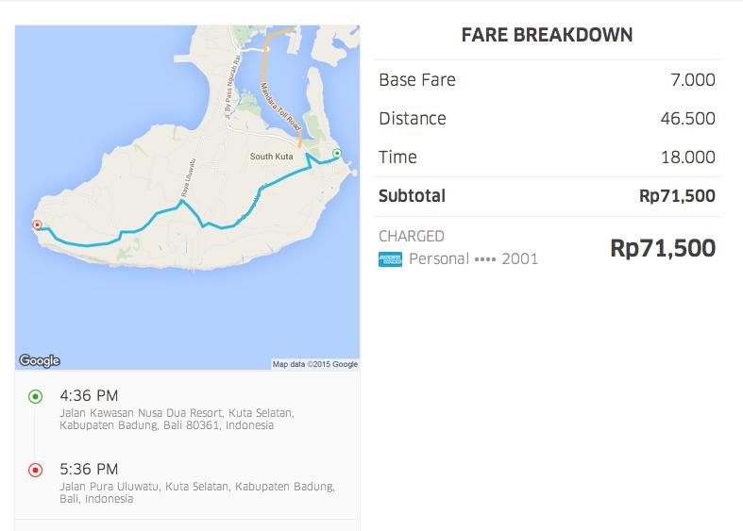Click the green pickup marker on the map
The width and height of the screenshot is (743, 531).
pyautogui.click(x=337, y=154)
